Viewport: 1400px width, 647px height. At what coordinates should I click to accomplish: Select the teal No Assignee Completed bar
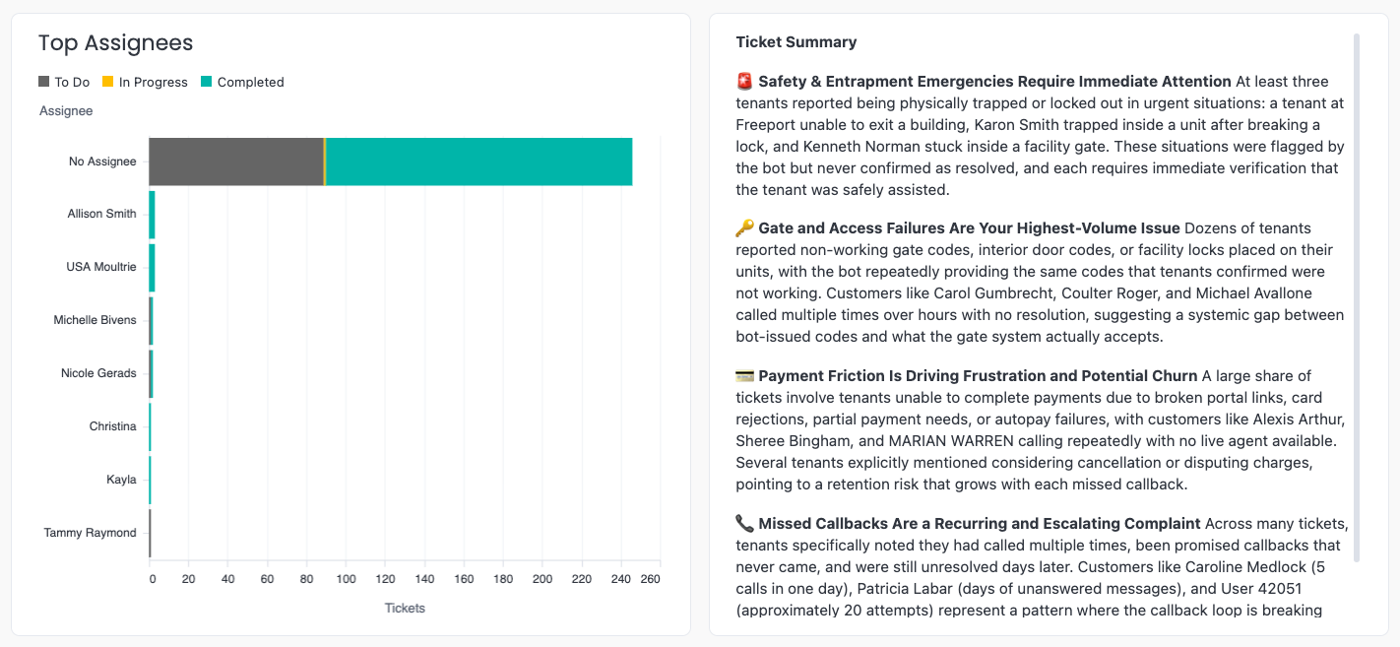(478, 162)
